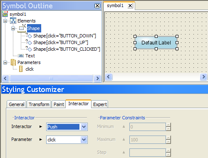Click the Parameters ruler folder icon
Viewport: 208px width, 158px height.
[x=13, y=62]
